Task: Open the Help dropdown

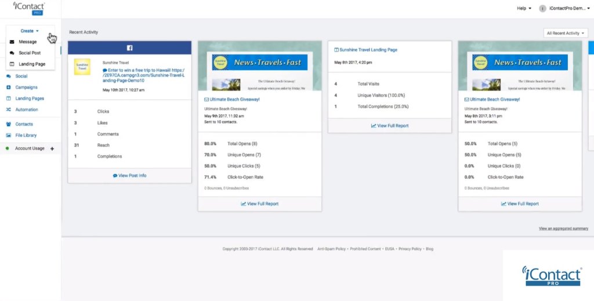Action: [524, 8]
